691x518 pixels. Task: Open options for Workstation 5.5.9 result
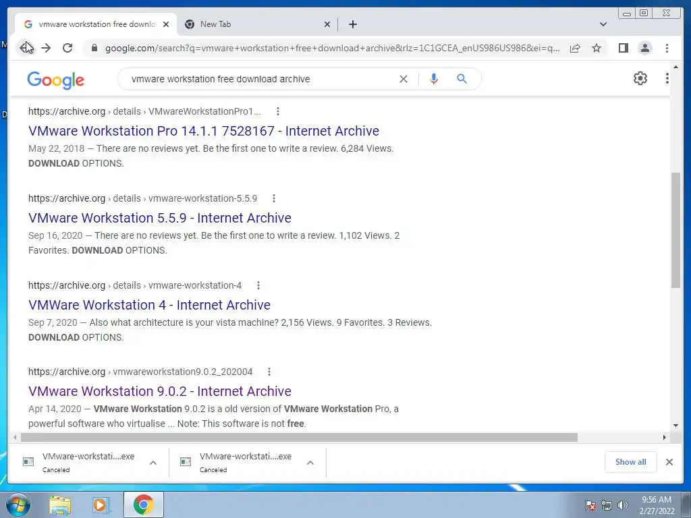(274, 198)
